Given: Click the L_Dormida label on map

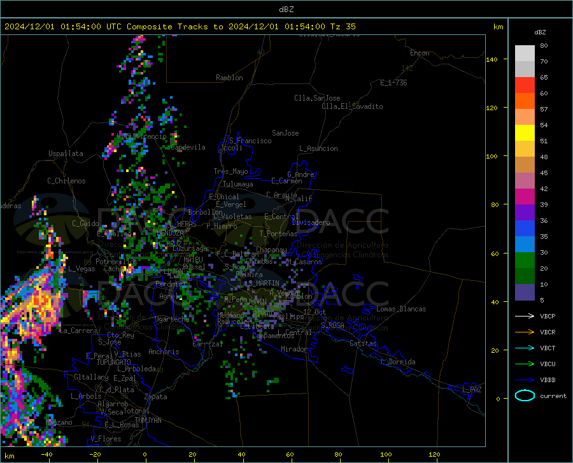Looking at the screenshot, I should 398,362.
